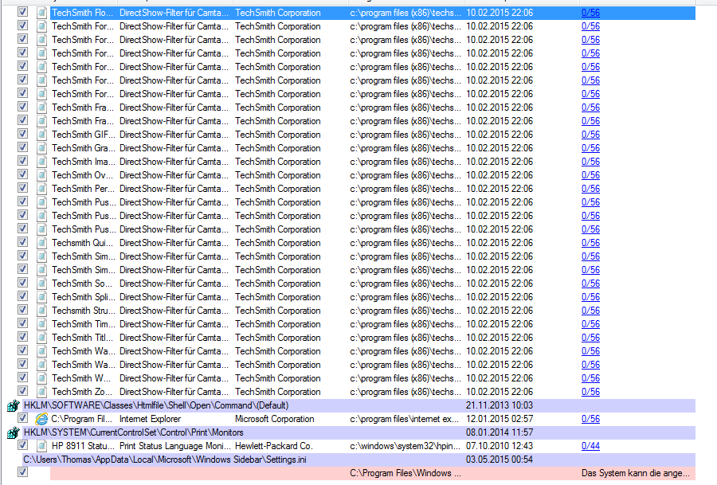This screenshot has height=485, width=717.
Task: Click the file icon of Techsmith Stru... entry
Action: [x=41, y=311]
